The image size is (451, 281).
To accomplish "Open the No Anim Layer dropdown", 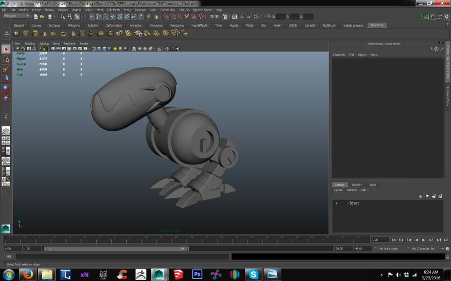I will pyautogui.click(x=388, y=248).
